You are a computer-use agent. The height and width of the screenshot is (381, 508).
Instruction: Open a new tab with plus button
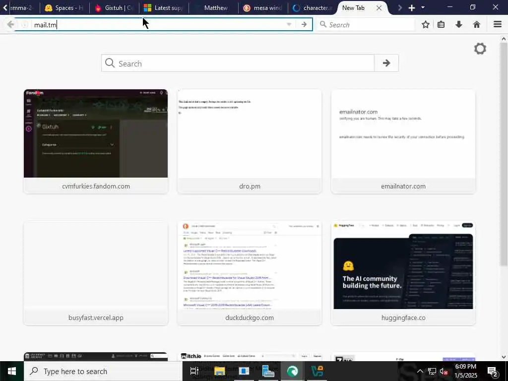tap(411, 8)
